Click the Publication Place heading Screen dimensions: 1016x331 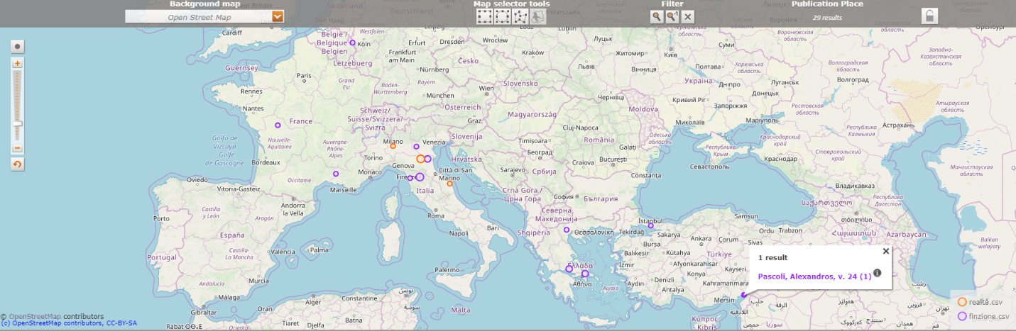[x=827, y=4]
